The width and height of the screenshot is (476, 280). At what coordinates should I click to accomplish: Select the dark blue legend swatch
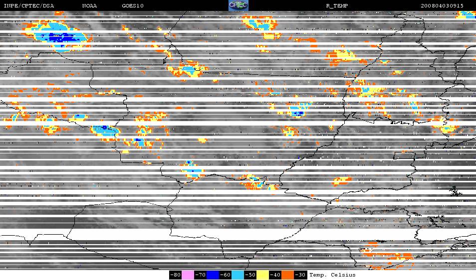[x=213, y=275]
